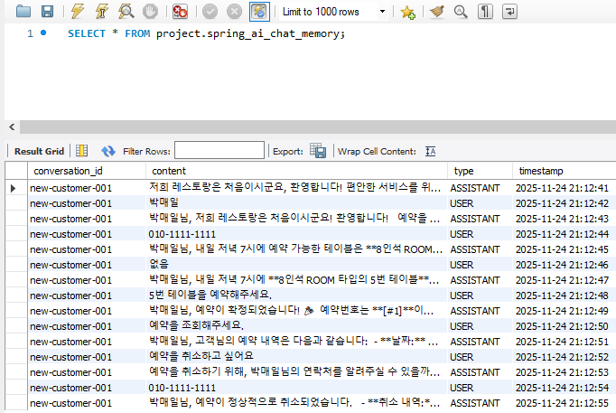Toggle Wrap Cell Content icon
Viewport: 616px width, 413px height.
pyautogui.click(x=430, y=151)
